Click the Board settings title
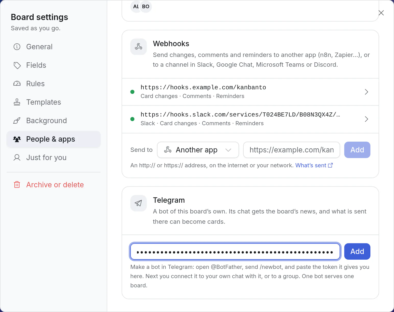Viewport: 394px width, 312px height. [x=40, y=17]
